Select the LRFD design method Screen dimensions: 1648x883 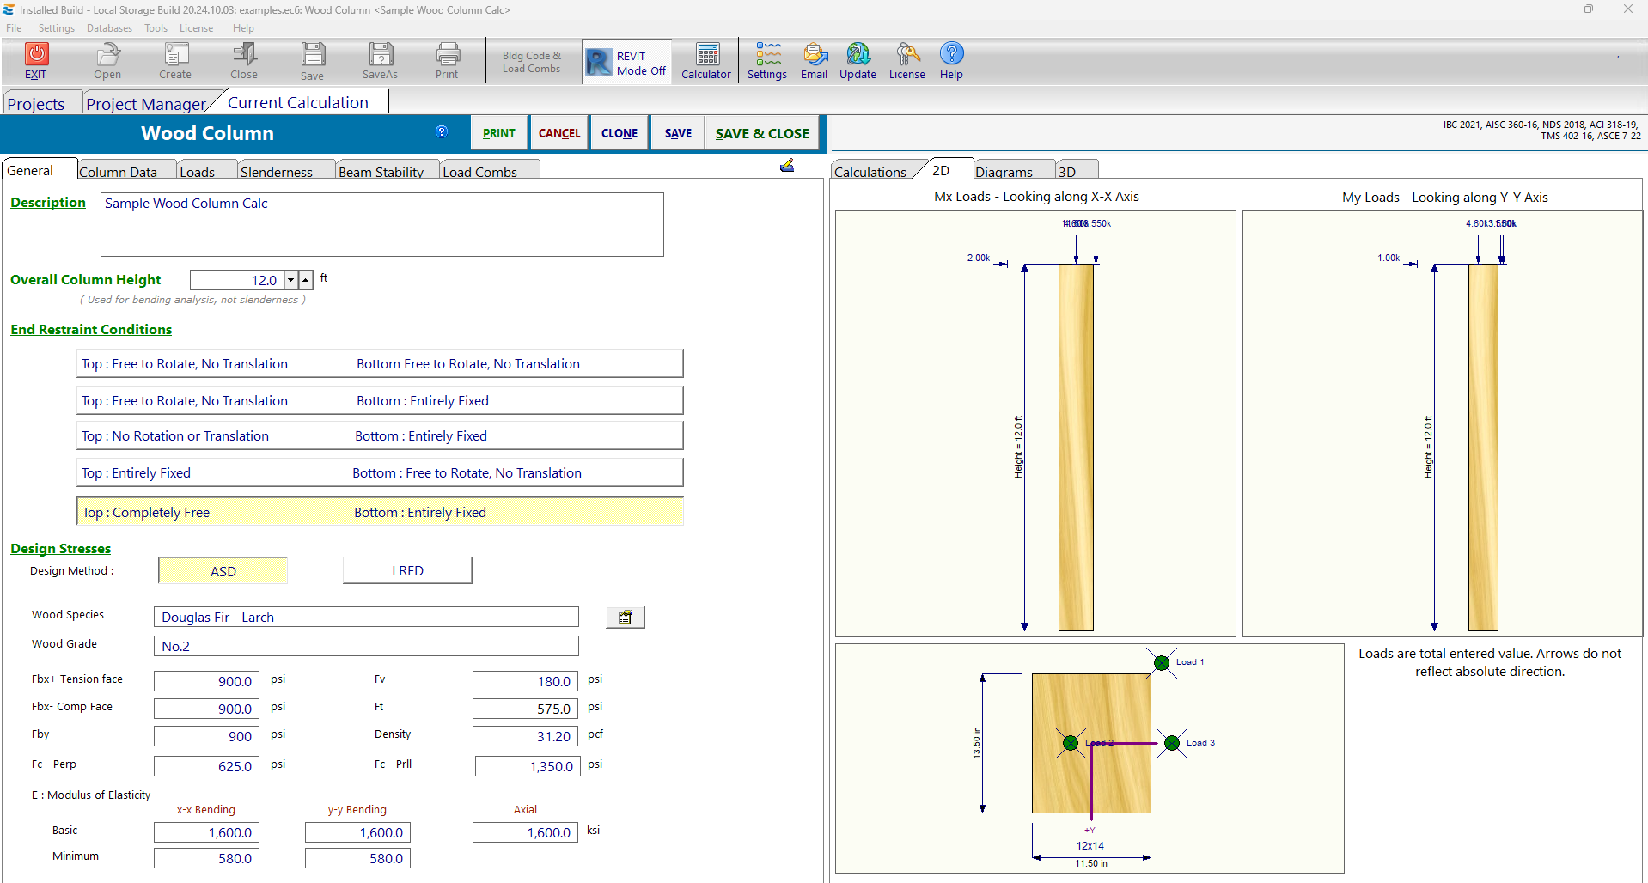pyautogui.click(x=407, y=571)
